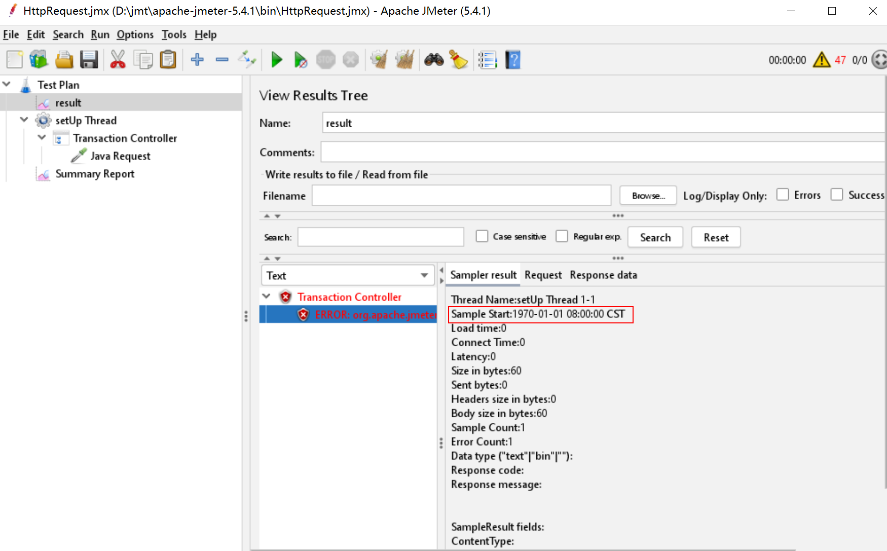Open the Templates icon
The height and width of the screenshot is (551, 887).
click(39, 60)
